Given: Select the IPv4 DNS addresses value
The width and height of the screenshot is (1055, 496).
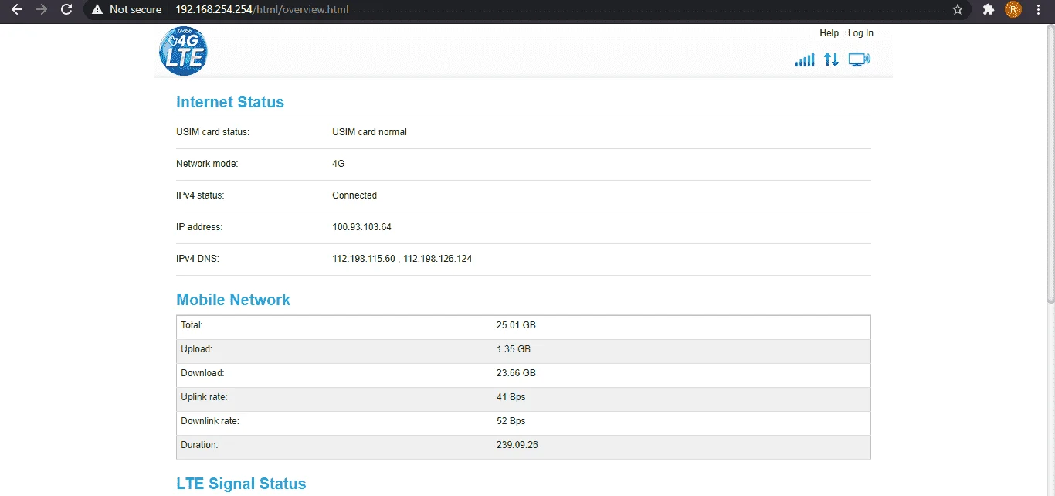Looking at the screenshot, I should click(x=402, y=259).
